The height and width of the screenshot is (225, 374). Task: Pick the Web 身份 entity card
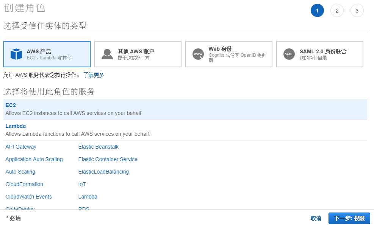pos(229,54)
